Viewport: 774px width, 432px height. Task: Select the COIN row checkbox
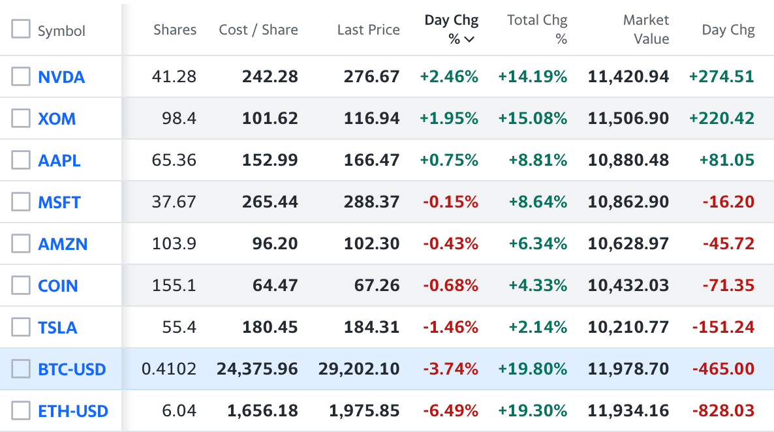pos(21,286)
